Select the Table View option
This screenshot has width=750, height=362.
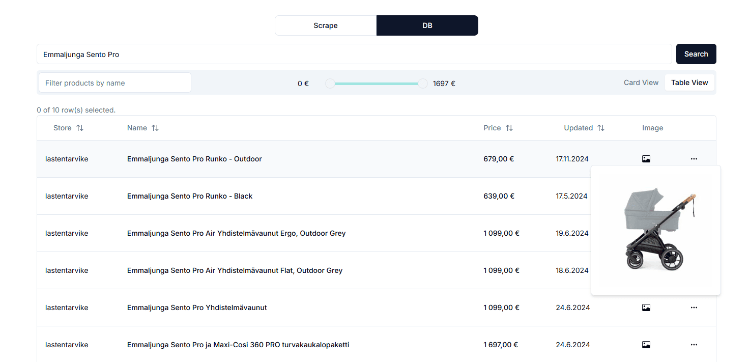tap(689, 82)
